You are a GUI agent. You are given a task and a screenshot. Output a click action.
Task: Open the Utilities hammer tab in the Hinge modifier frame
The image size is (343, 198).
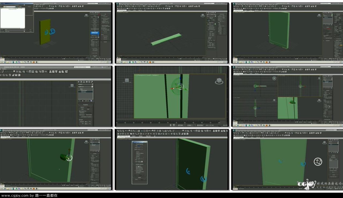coord(92,82)
